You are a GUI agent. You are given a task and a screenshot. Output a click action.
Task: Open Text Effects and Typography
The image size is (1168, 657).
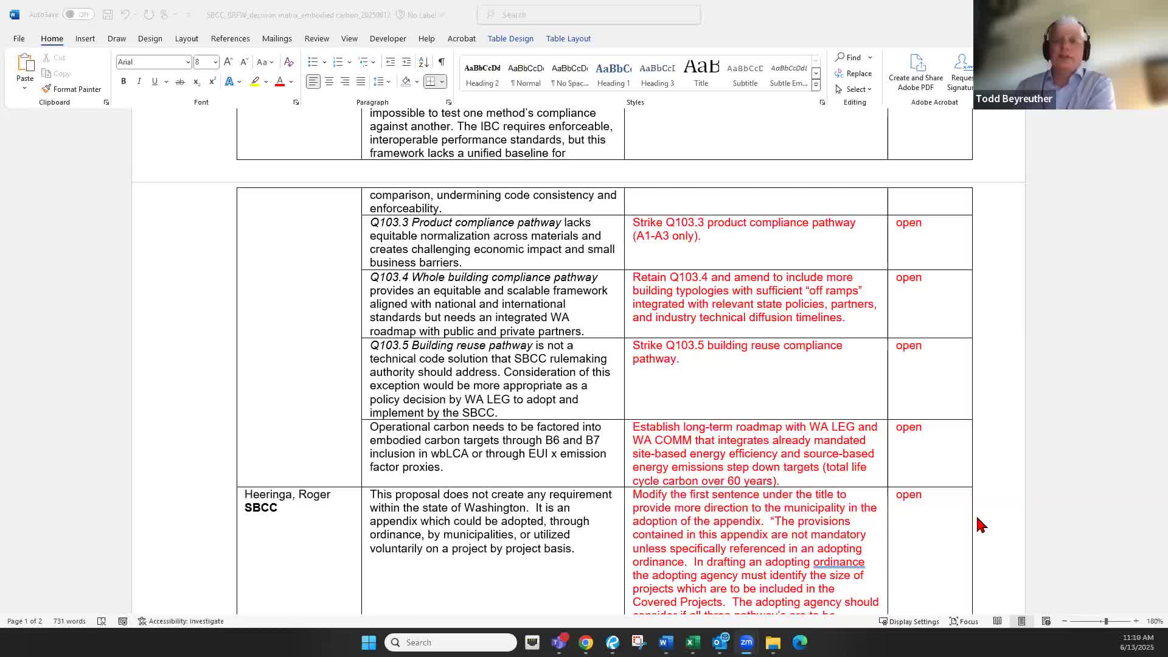(x=229, y=81)
